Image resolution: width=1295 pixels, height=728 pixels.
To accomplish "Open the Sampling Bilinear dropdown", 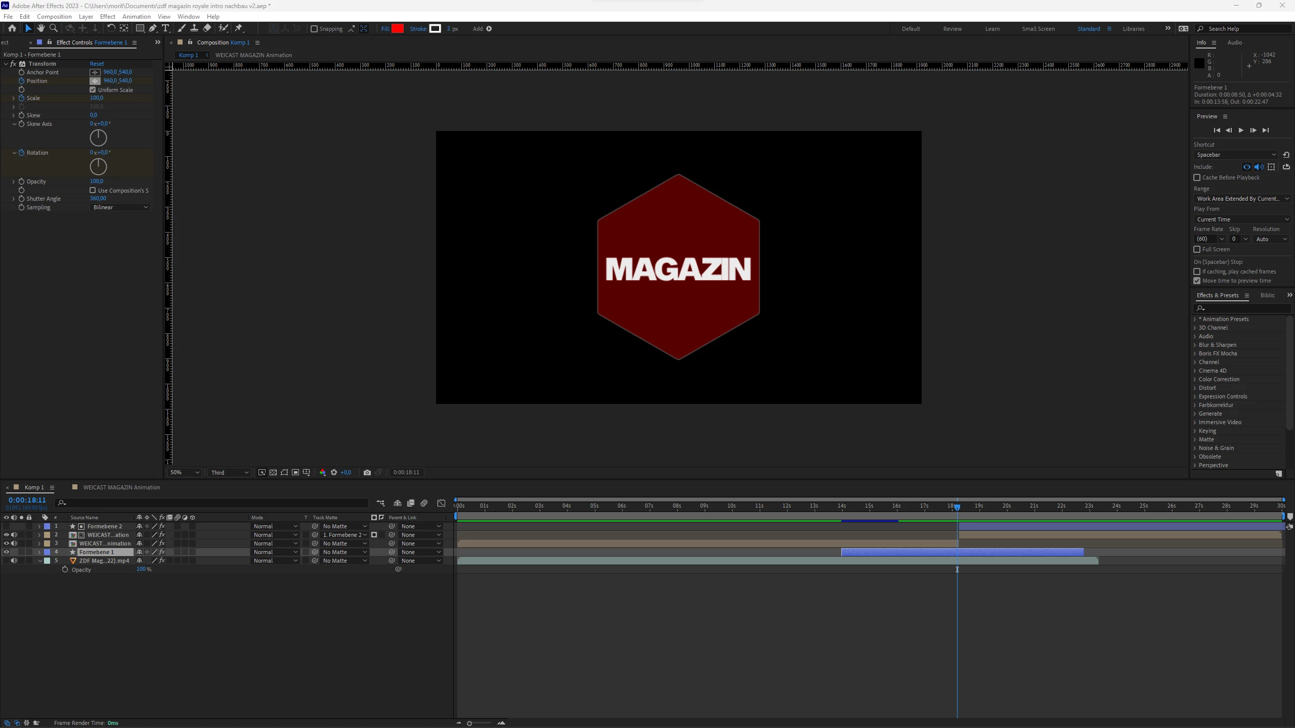I will pos(120,207).
